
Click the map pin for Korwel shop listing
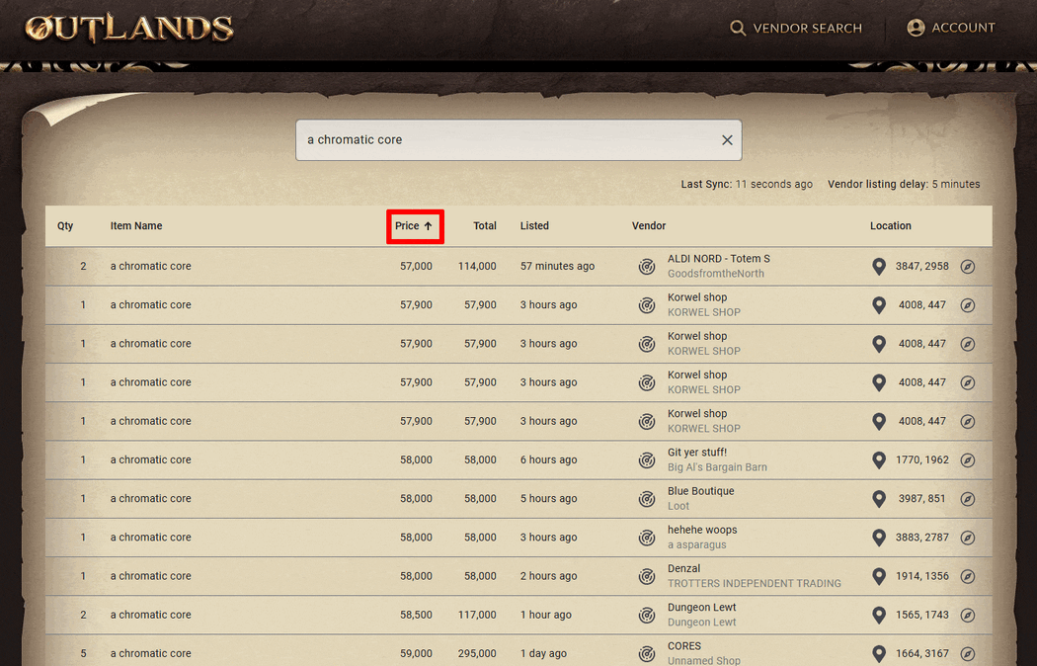click(879, 304)
